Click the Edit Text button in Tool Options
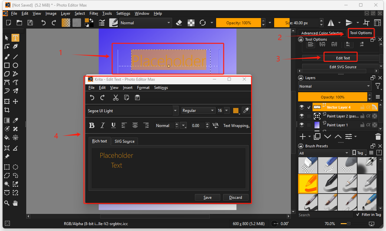The image size is (386, 231). coord(343,58)
